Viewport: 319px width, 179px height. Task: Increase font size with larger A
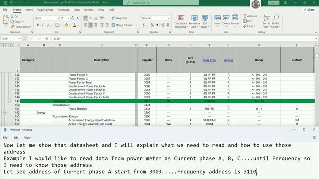73,18
